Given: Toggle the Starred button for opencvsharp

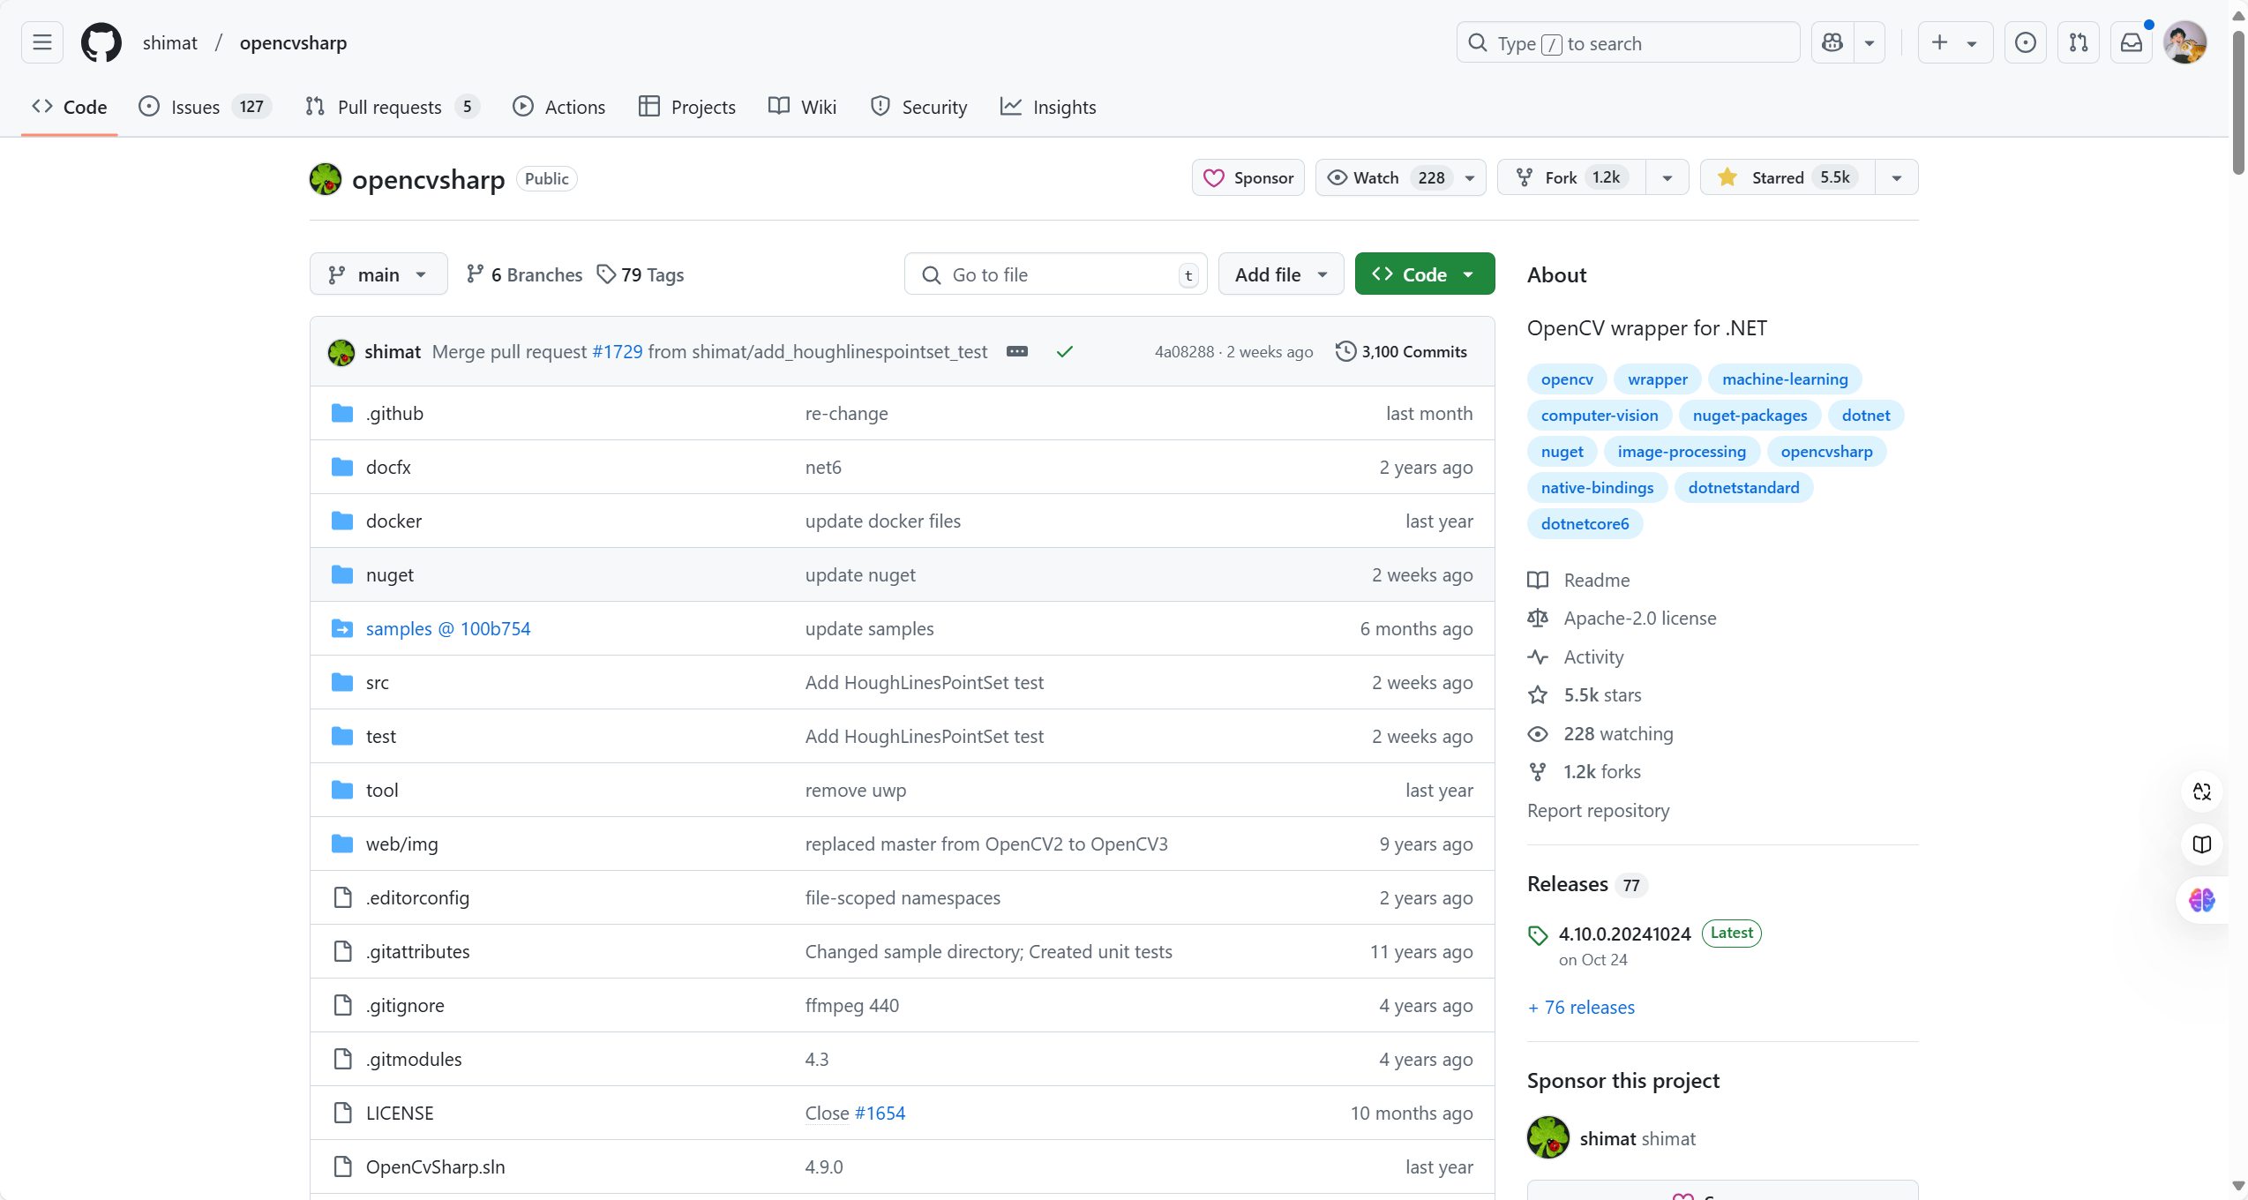Looking at the screenshot, I should (1787, 177).
